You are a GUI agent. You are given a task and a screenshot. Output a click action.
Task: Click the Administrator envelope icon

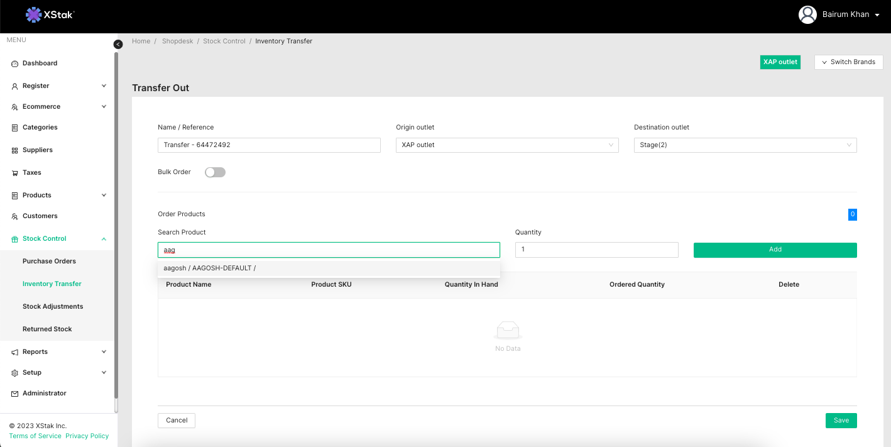pos(15,394)
